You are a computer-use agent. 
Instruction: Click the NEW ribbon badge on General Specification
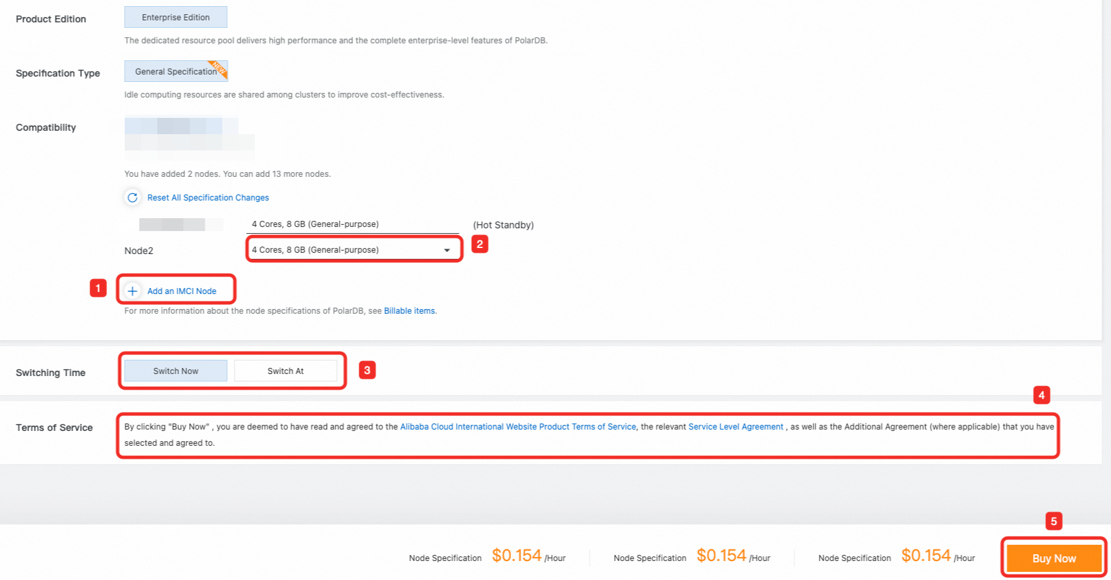[219, 68]
